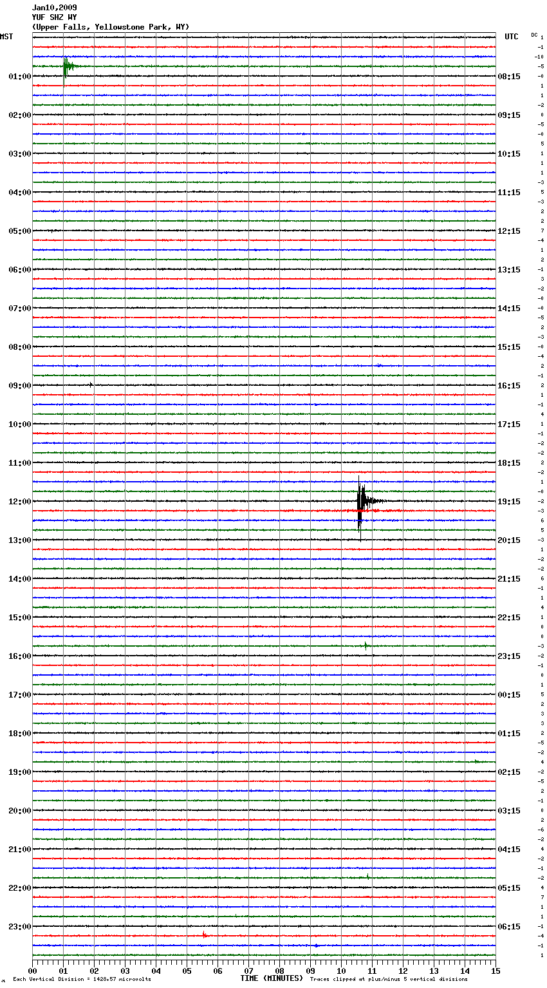Click the MST column header
Viewport: 547px width, 988px height.
(6, 37)
